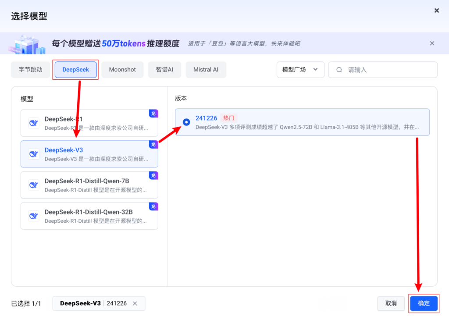Select the Mistral AI tab
The image size is (449, 324).
click(x=206, y=70)
